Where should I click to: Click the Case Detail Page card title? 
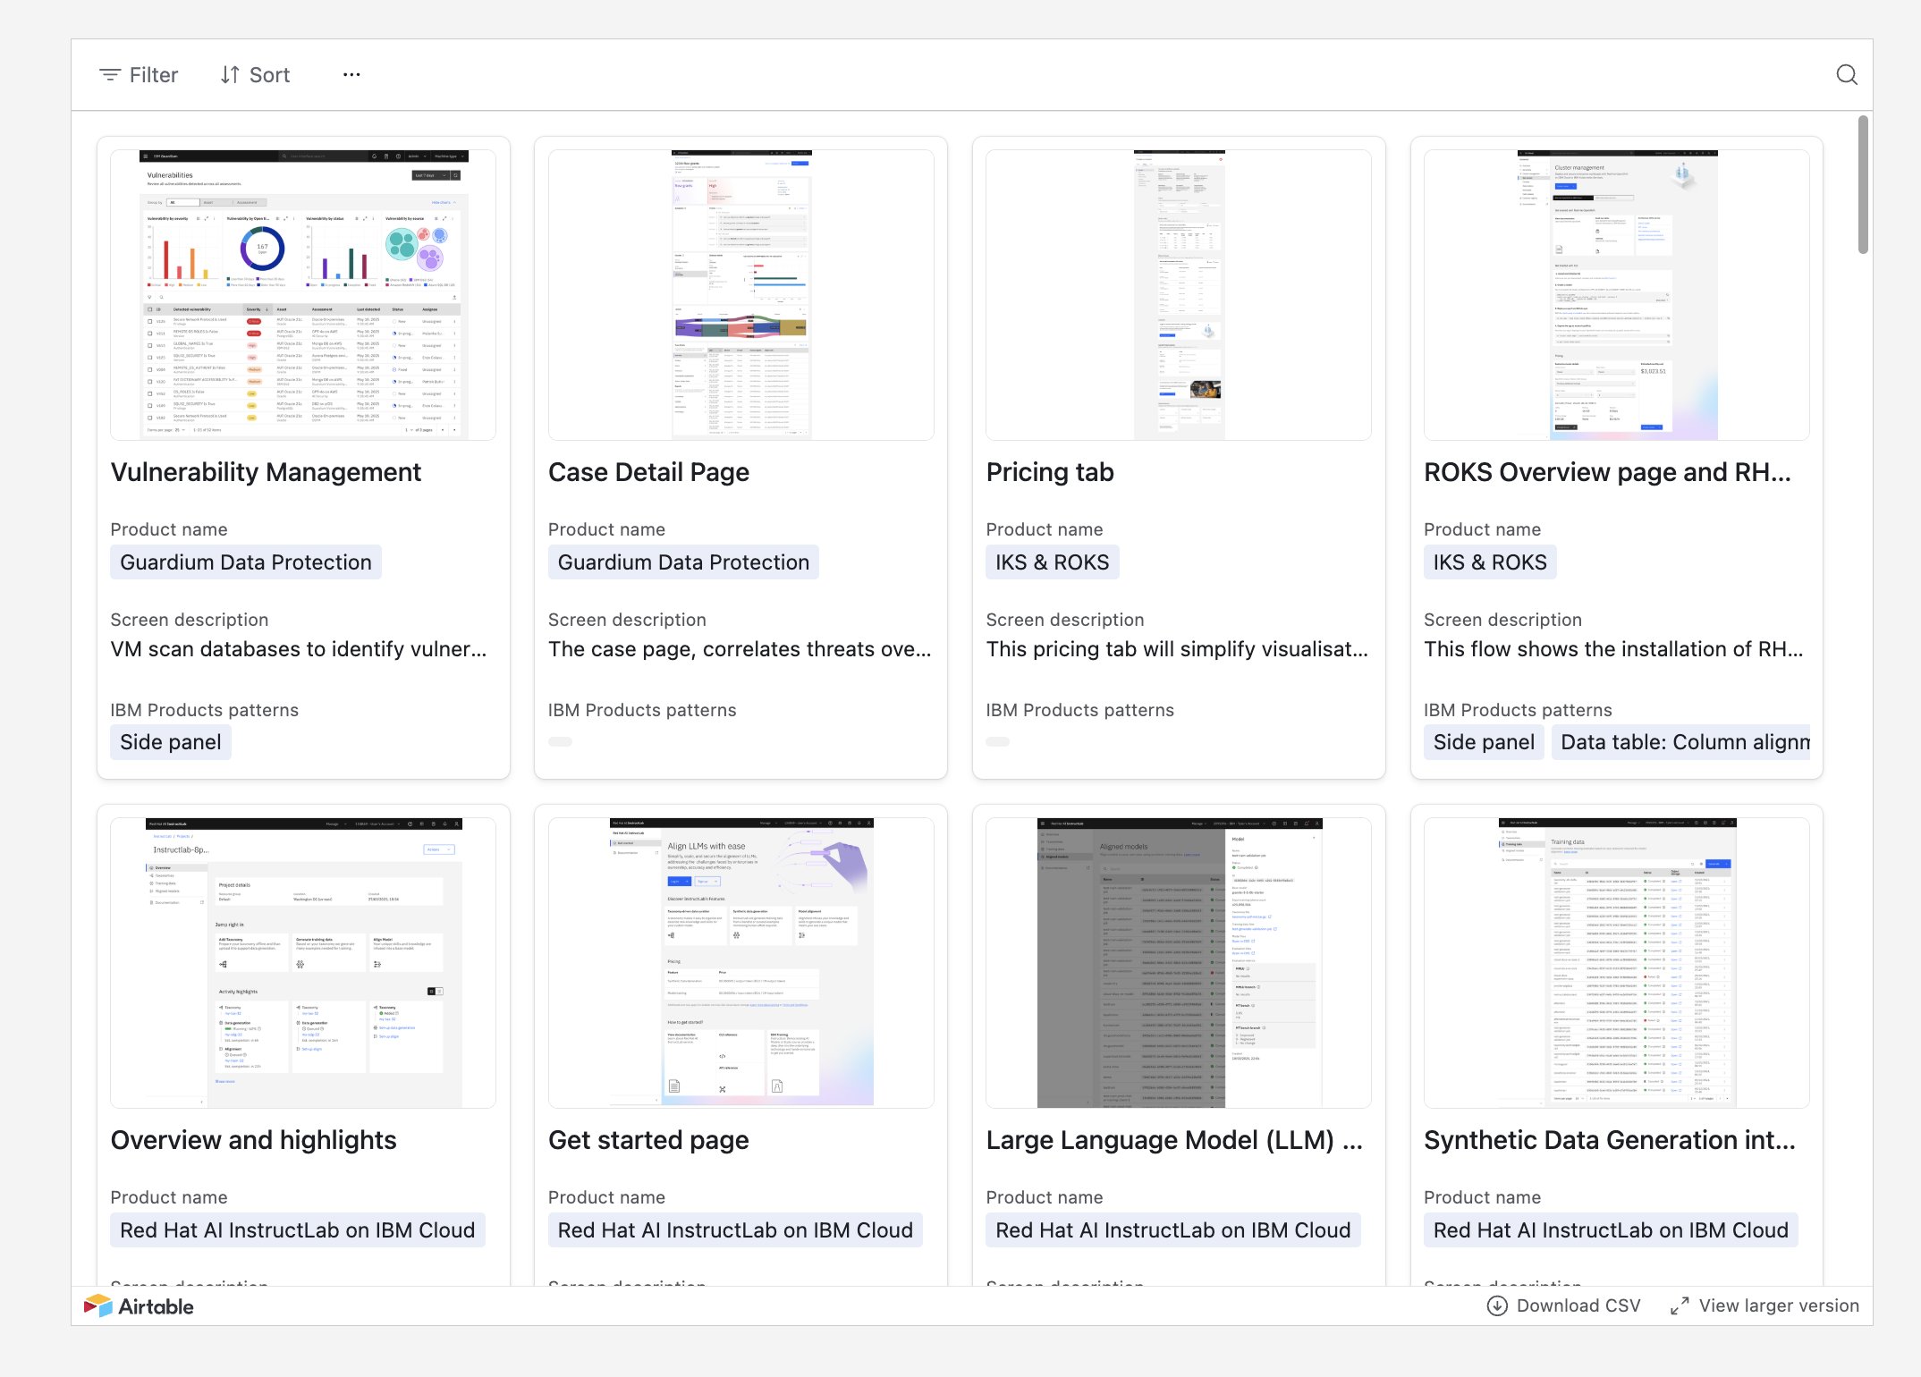click(x=648, y=472)
